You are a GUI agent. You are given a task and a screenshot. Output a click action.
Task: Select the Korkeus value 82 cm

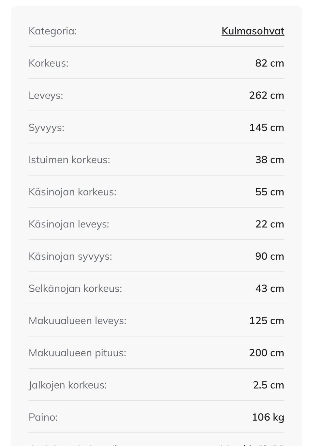coord(269,63)
